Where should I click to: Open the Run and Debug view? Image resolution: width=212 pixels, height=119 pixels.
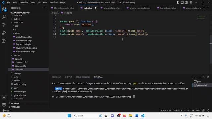4,33
